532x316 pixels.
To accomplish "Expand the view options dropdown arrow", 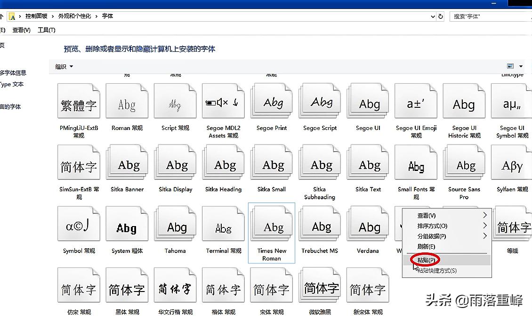I will pos(521,66).
